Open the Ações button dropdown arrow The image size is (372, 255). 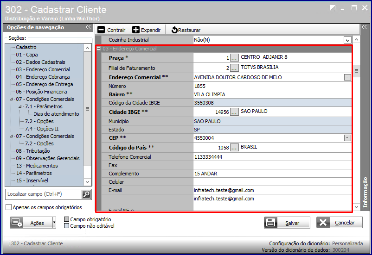54,223
